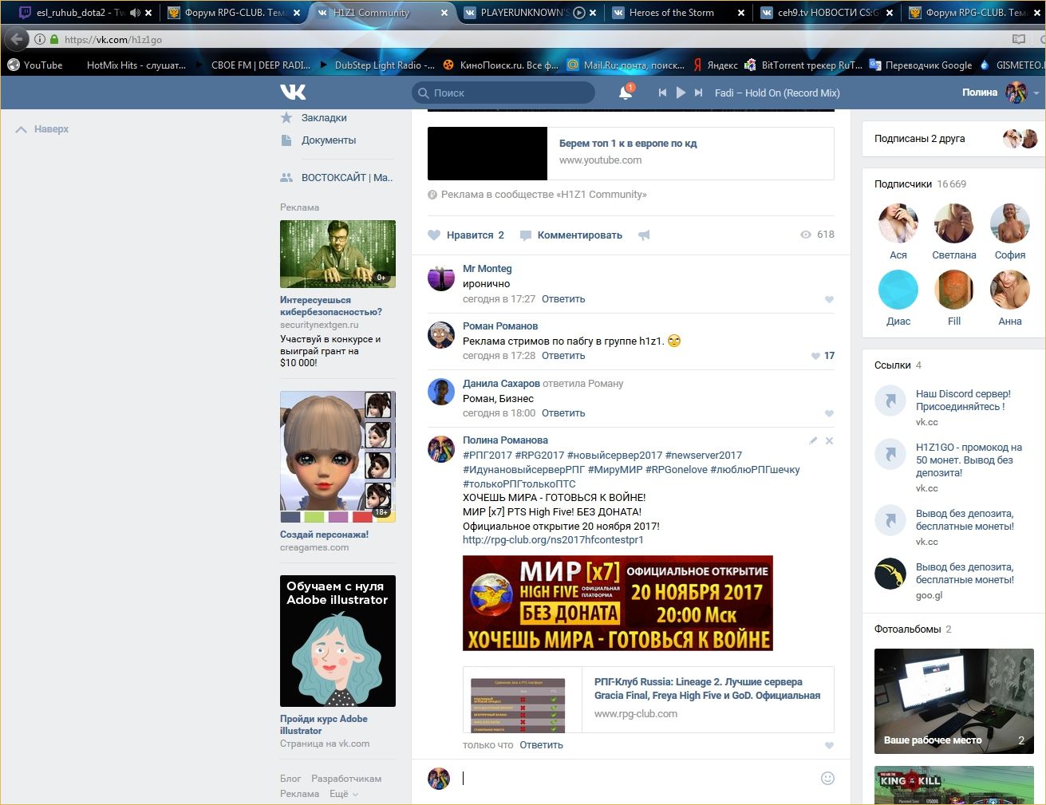Click the Создай персонажа! ad link
The image size is (1046, 805).
(324, 535)
